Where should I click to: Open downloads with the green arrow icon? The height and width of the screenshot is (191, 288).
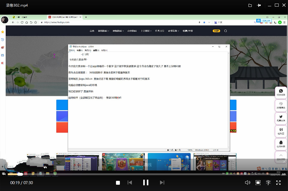point(280,22)
